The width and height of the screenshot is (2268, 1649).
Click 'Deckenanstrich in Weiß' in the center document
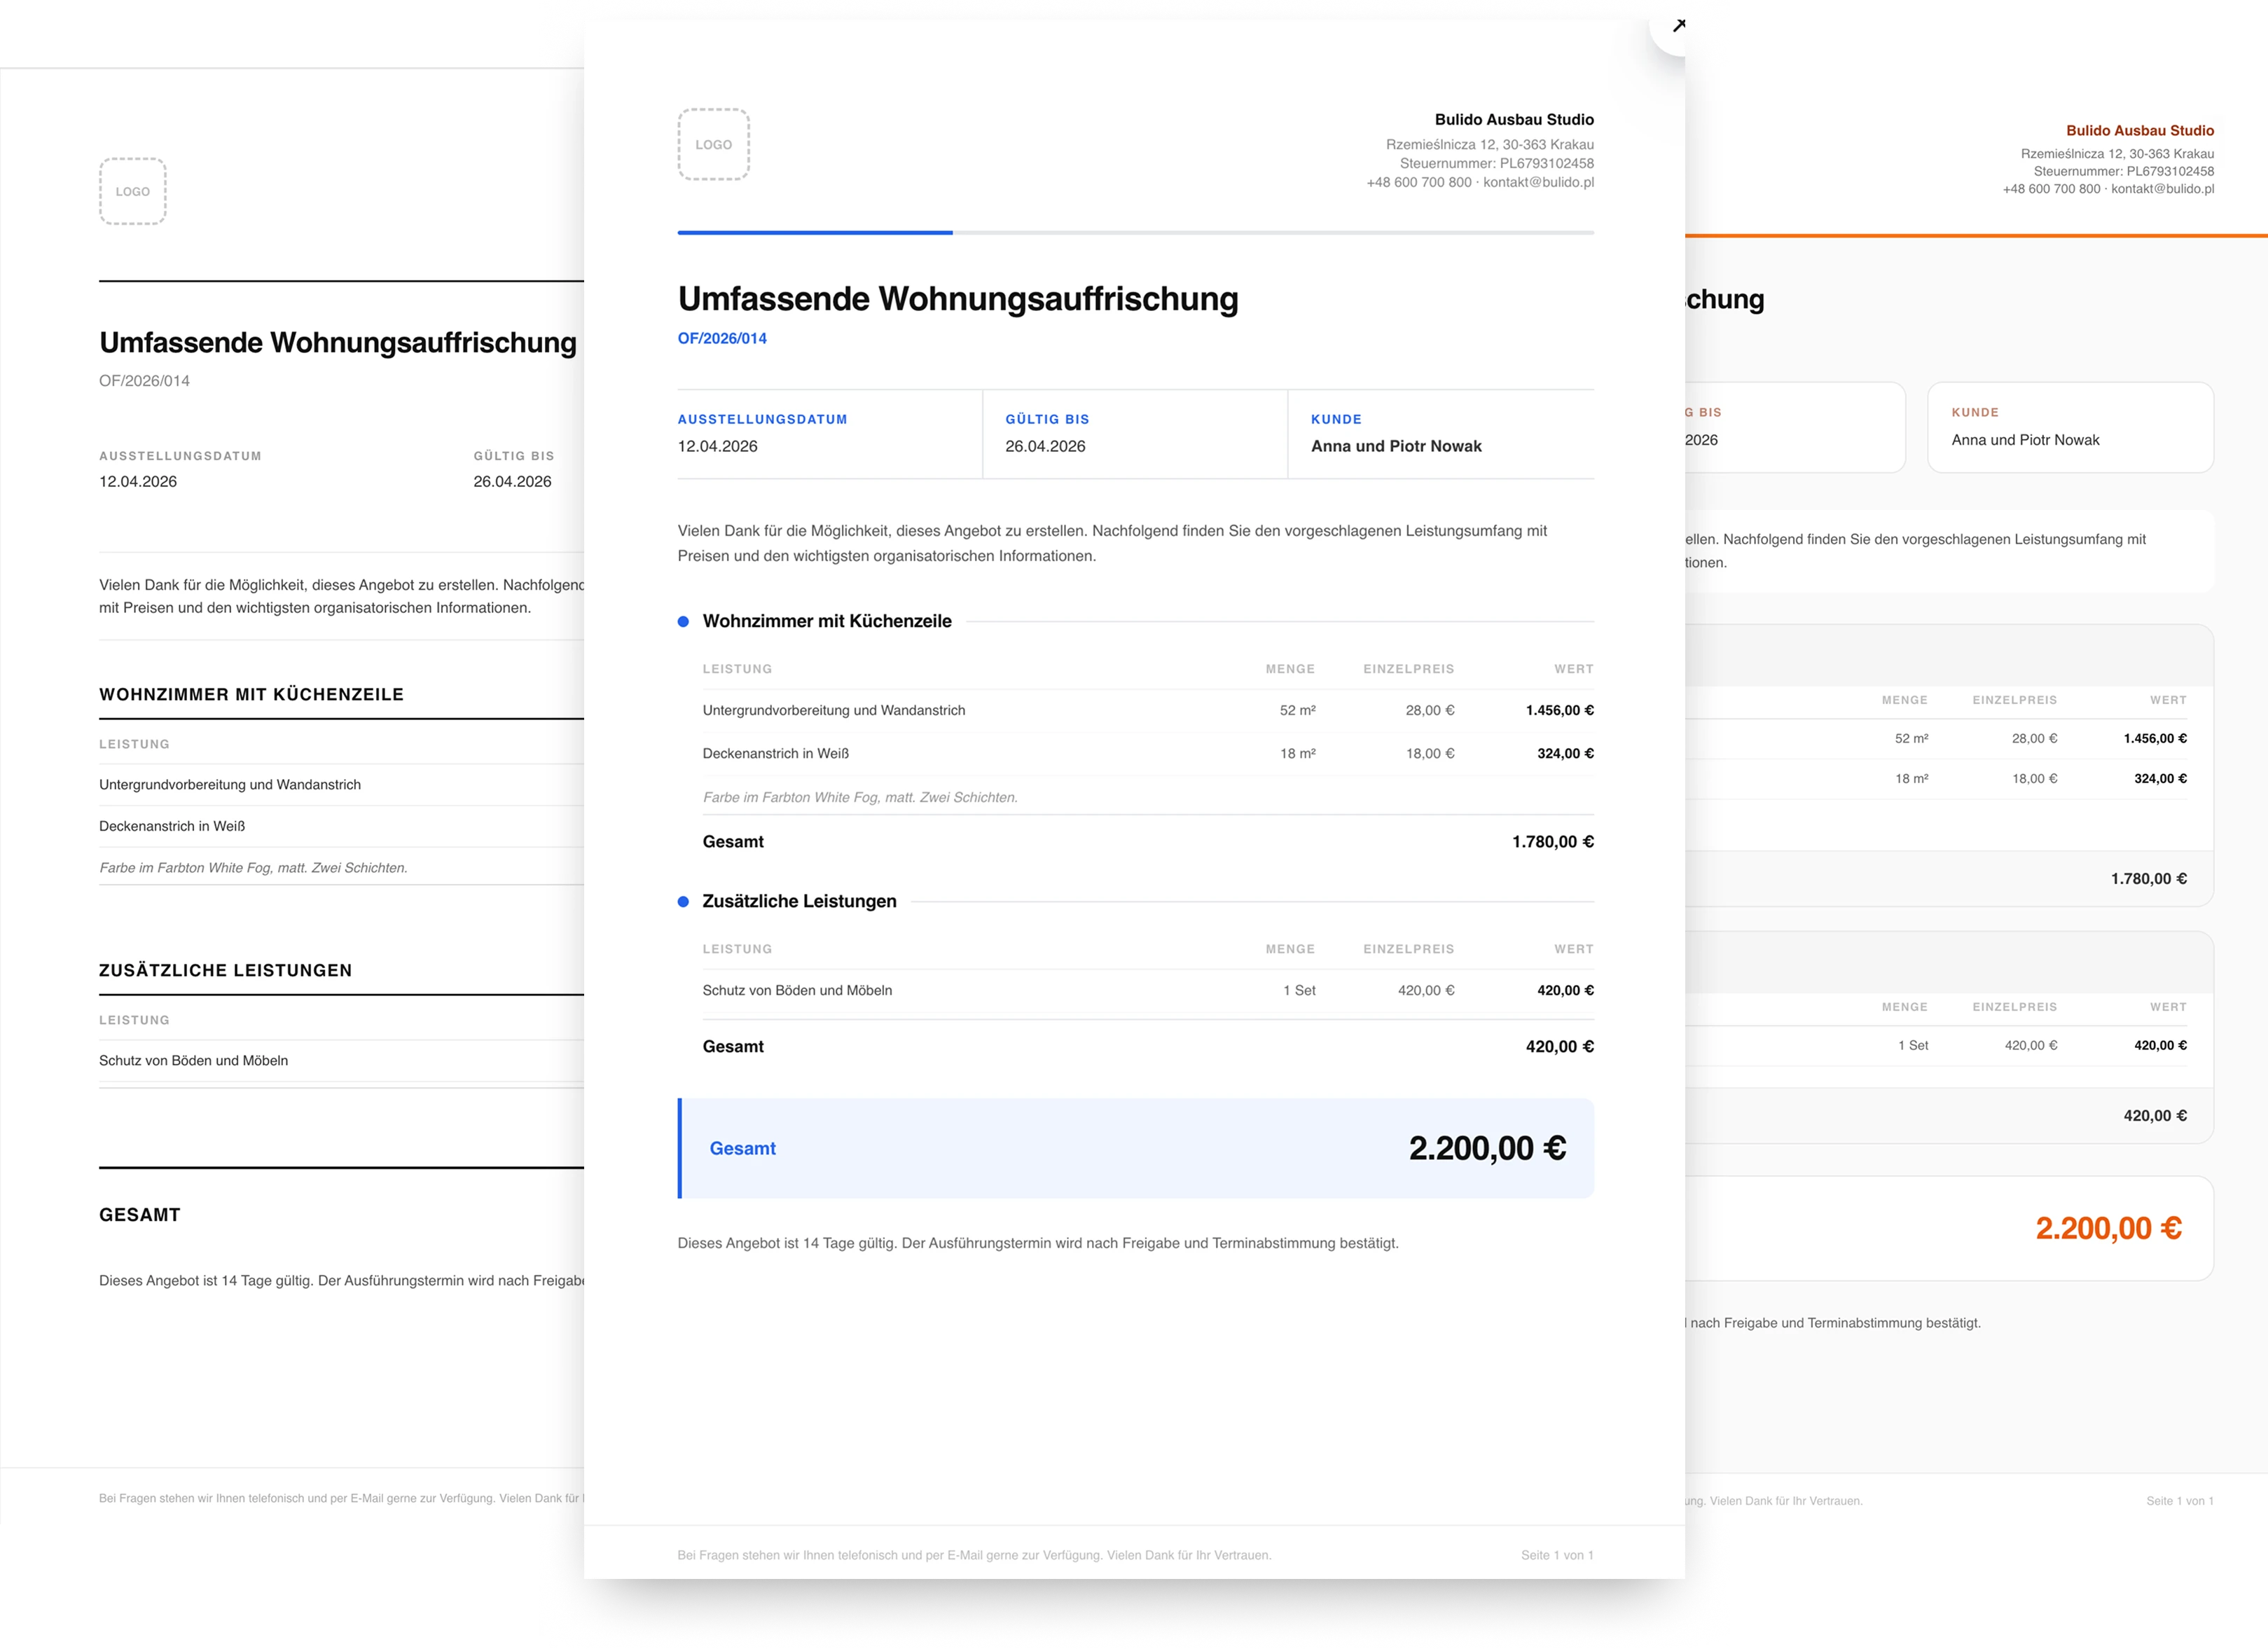pyautogui.click(x=776, y=754)
